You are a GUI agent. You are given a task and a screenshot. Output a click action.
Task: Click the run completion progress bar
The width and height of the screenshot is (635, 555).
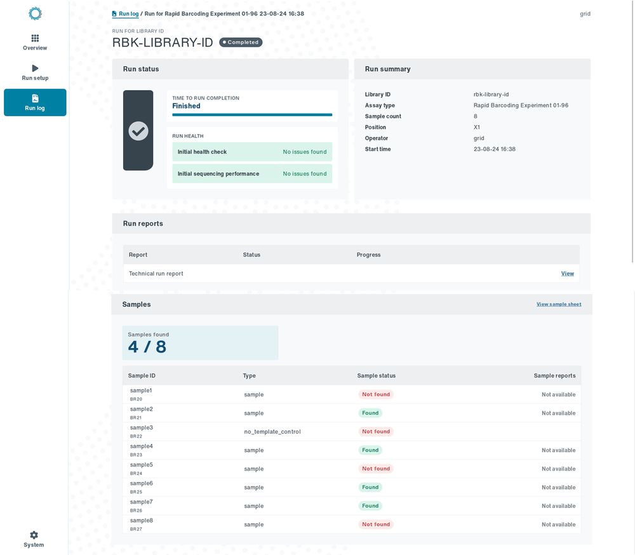click(252, 115)
